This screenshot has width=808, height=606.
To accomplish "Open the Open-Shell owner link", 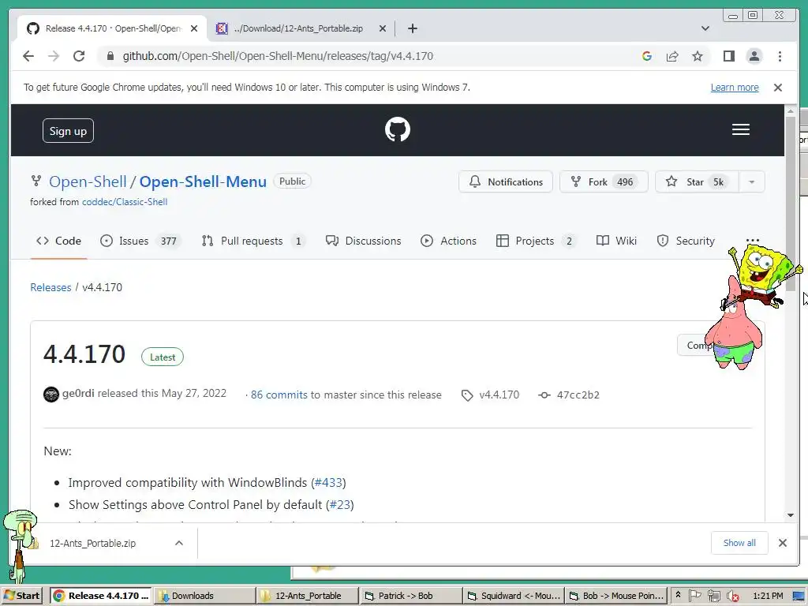I will click(88, 181).
